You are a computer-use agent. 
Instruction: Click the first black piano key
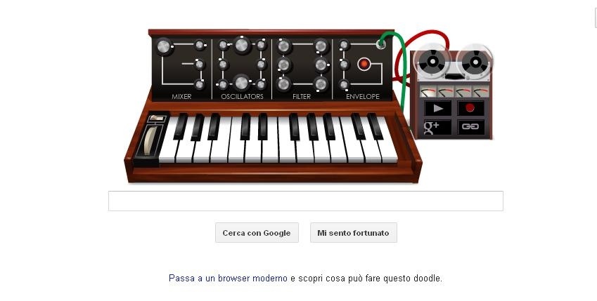(180, 126)
